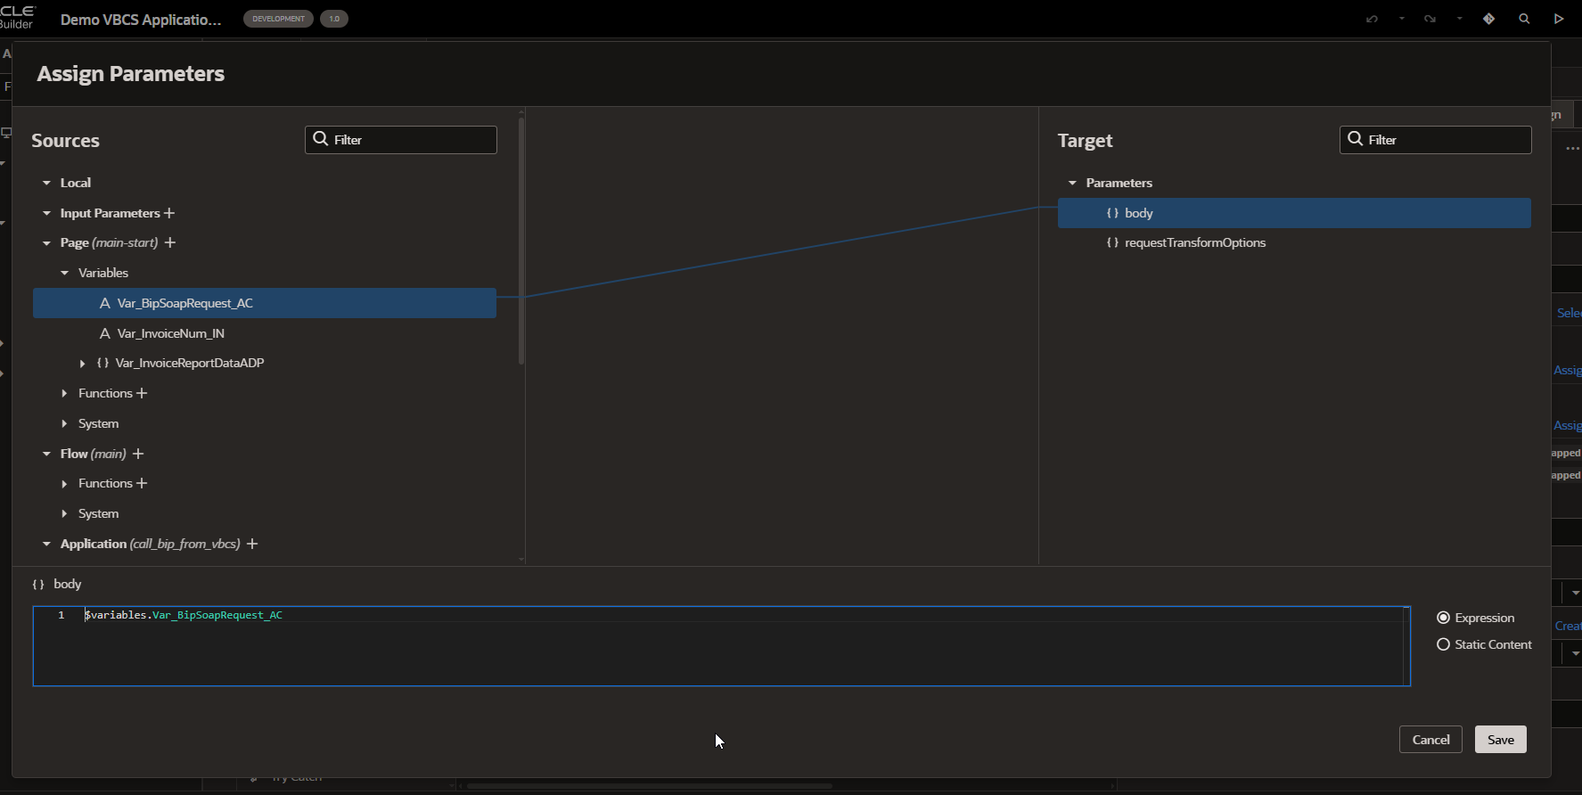Select the Static Content radio button
The width and height of the screenshot is (1582, 795).
[x=1443, y=644]
